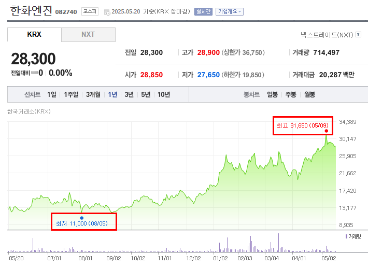The height and width of the screenshot is (267, 368).
Task: Show the 일봉 candlestick chart
Action: coord(272,94)
